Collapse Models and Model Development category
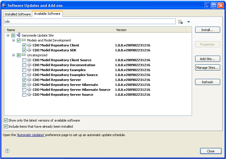Viewport: 226px width, 159px height. [13, 40]
